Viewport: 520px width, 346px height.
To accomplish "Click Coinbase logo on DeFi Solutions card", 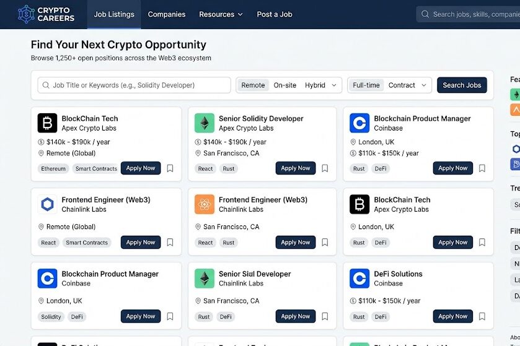I will click(x=359, y=279).
